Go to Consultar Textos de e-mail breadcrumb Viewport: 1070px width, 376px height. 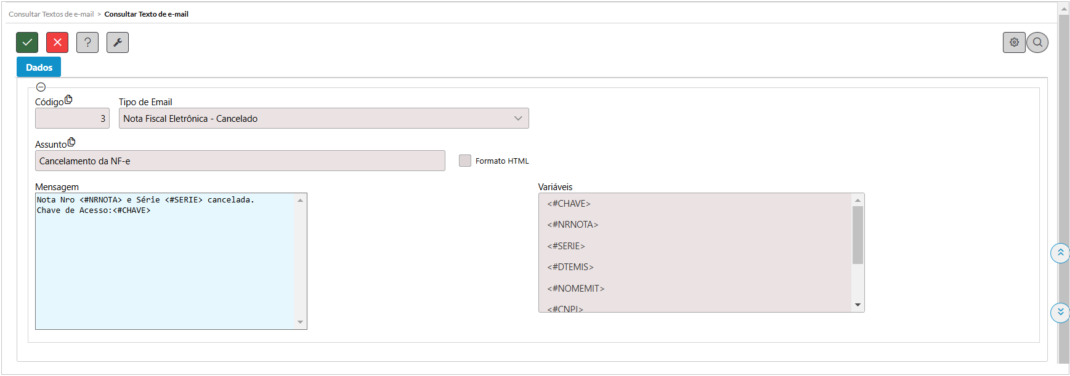[51, 14]
